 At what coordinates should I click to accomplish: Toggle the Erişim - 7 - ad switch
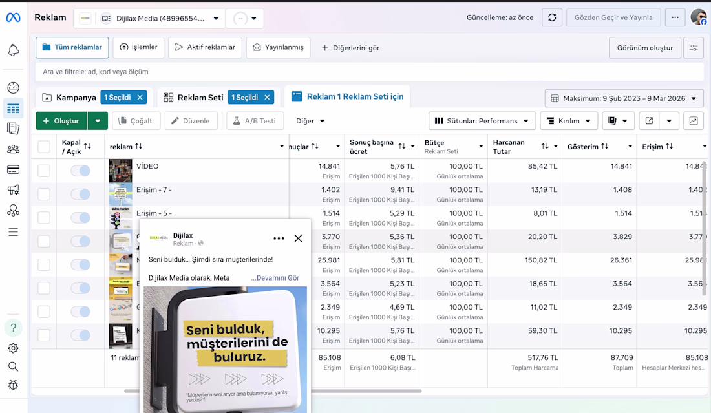[x=80, y=194]
